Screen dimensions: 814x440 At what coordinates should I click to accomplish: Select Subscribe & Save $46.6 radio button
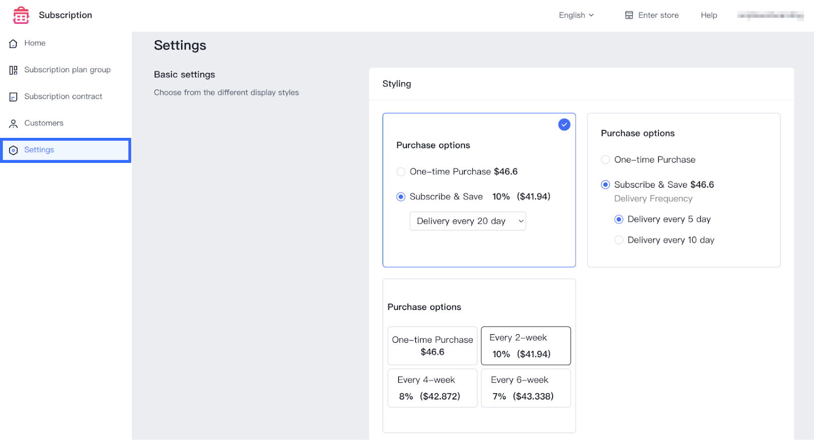[605, 185]
